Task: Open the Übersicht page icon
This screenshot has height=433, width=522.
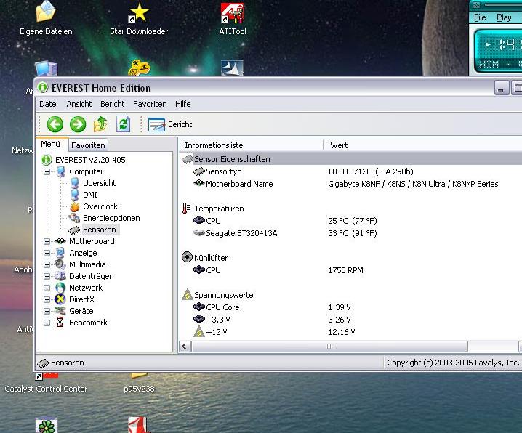Action: click(75, 183)
